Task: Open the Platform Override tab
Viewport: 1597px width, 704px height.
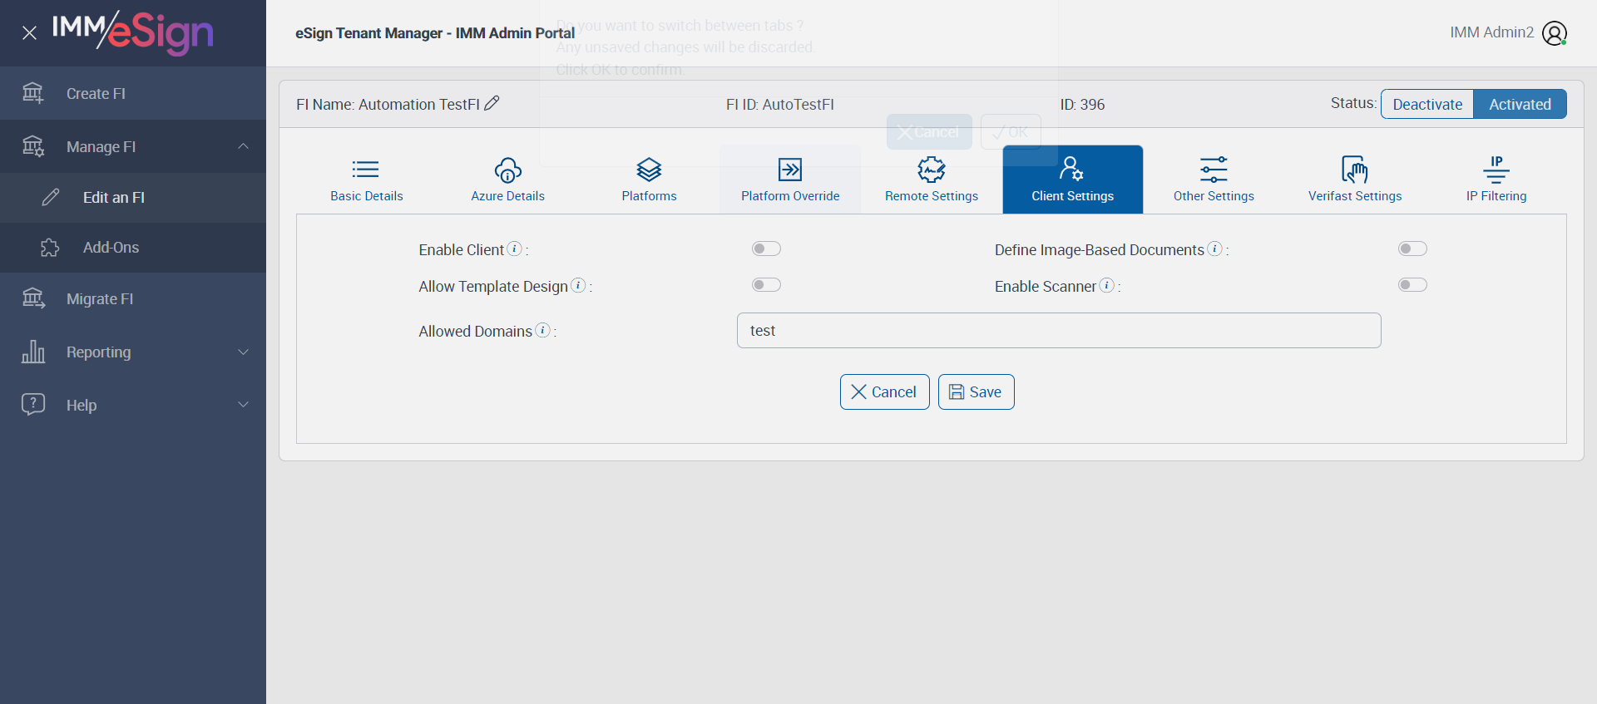Action: click(790, 180)
